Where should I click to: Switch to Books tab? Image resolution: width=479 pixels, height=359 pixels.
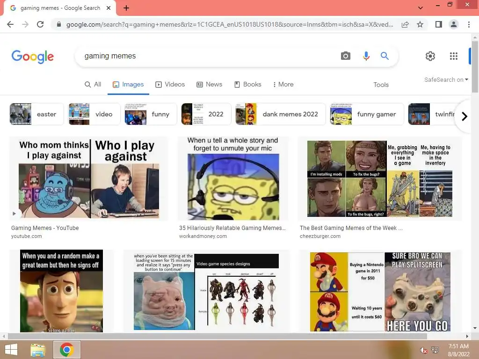coord(248,84)
